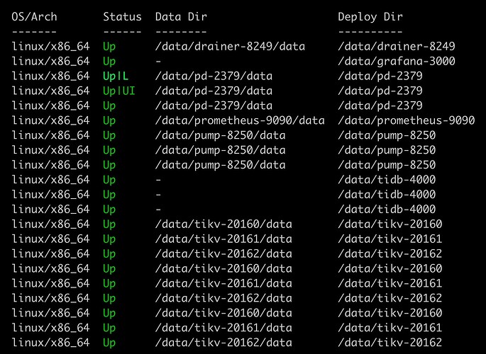
Task: Click linux/x86_64 in the Up|L row
Action: (x=50, y=76)
